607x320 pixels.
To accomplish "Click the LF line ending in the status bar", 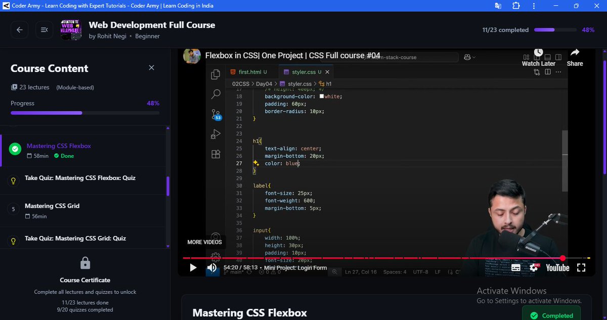I will 438,272.
